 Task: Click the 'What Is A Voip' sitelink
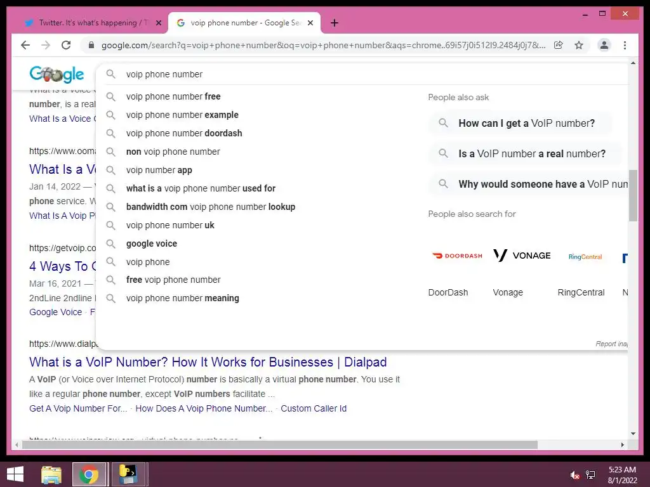point(62,216)
